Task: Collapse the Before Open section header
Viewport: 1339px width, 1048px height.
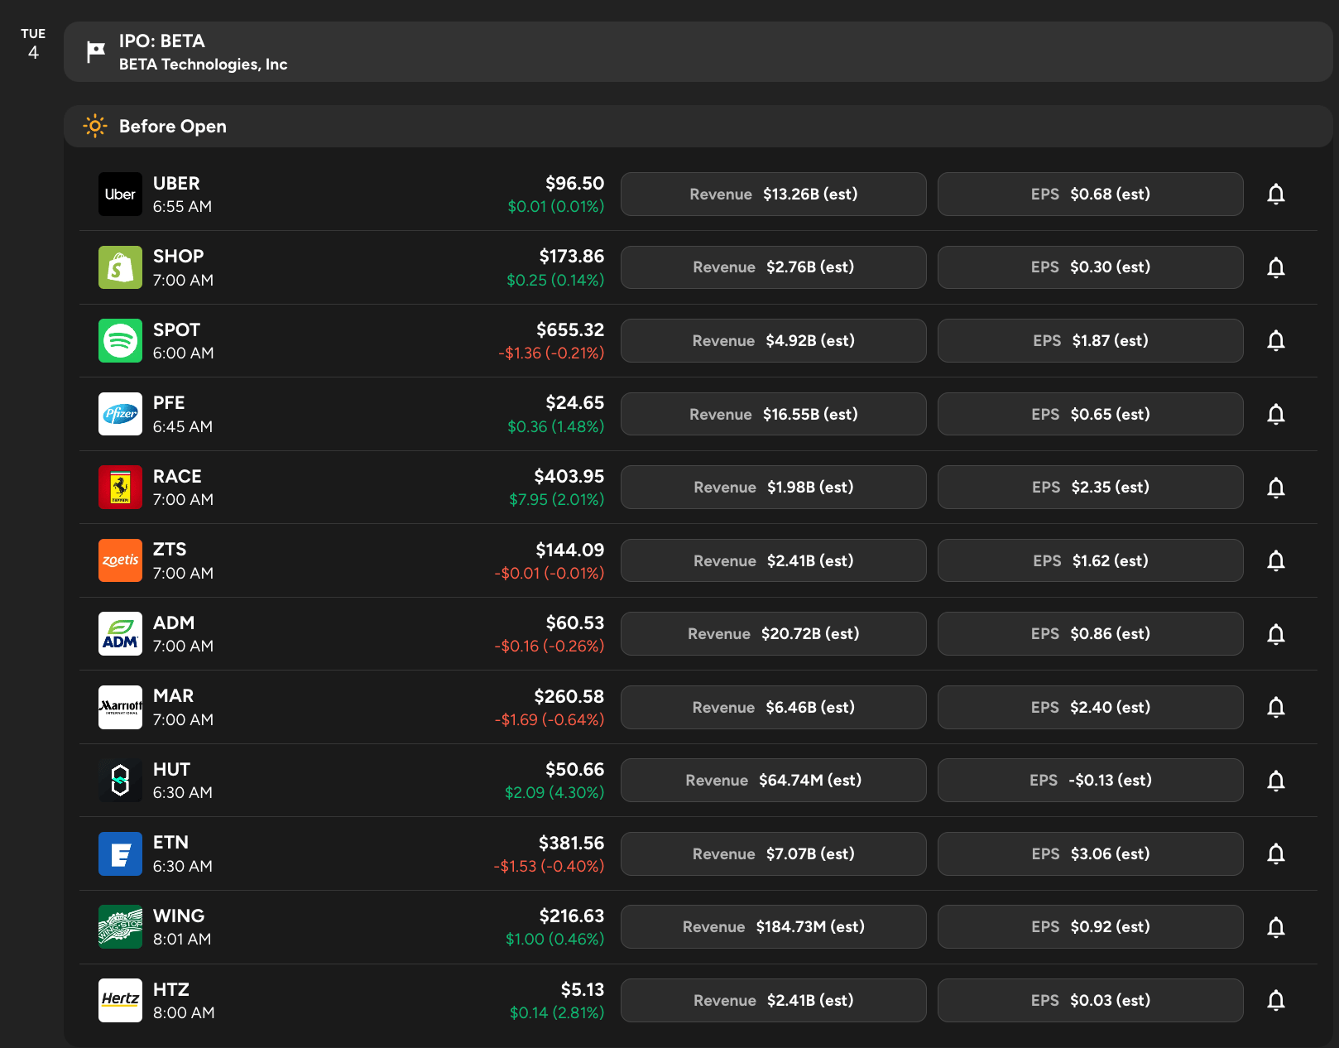Action: [x=698, y=126]
